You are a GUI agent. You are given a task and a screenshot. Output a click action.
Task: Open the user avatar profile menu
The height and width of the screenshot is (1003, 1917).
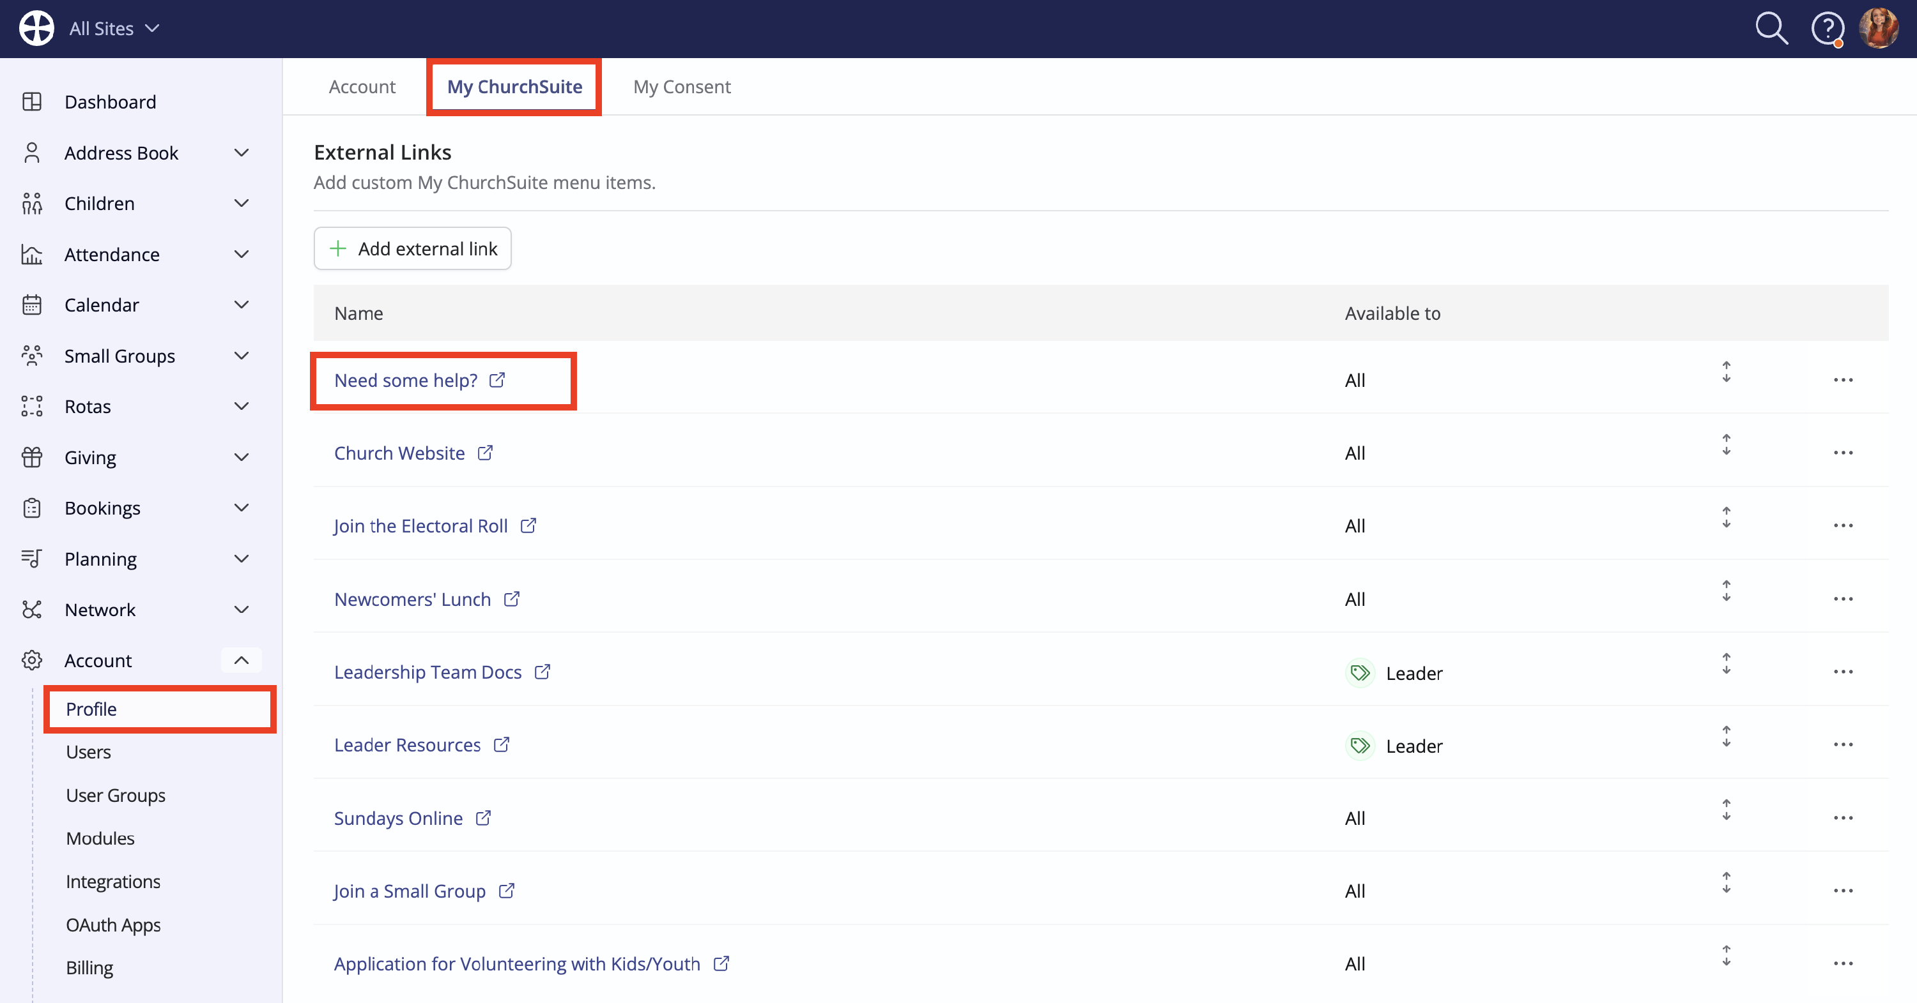click(1878, 28)
